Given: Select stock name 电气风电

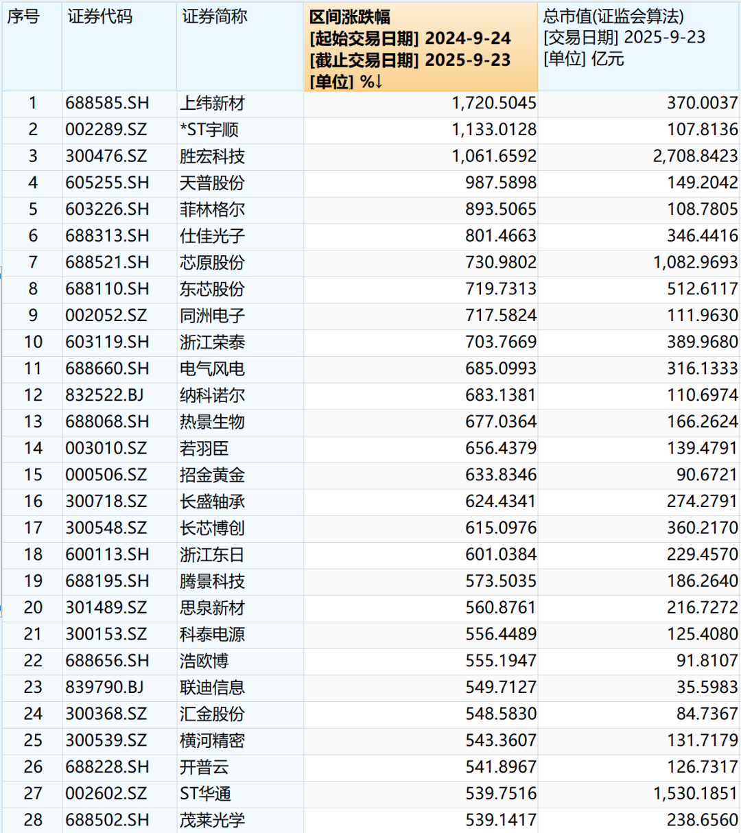Looking at the screenshot, I should tap(212, 368).
